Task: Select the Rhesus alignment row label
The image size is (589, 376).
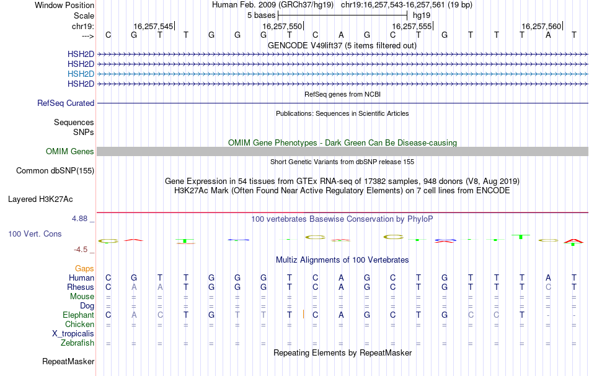Action: (x=81, y=287)
